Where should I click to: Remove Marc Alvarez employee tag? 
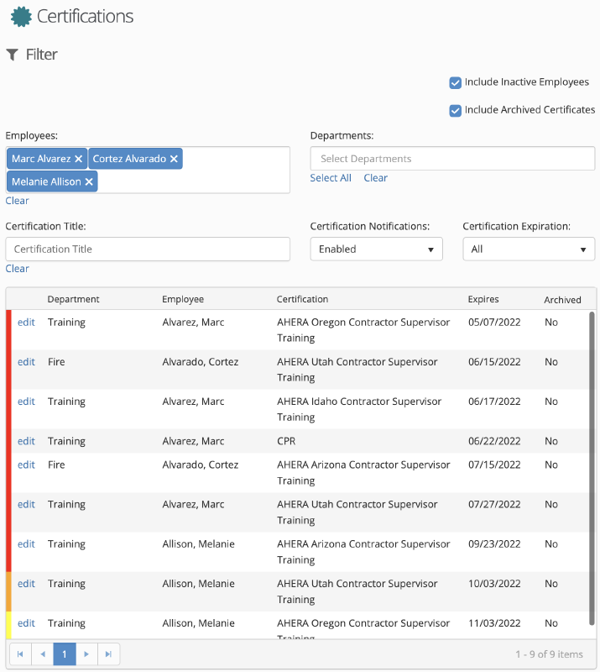click(78, 159)
